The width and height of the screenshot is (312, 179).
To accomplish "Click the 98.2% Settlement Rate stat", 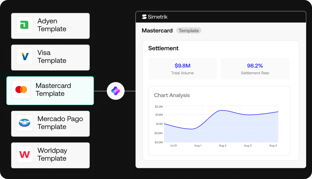I will pos(255,69).
